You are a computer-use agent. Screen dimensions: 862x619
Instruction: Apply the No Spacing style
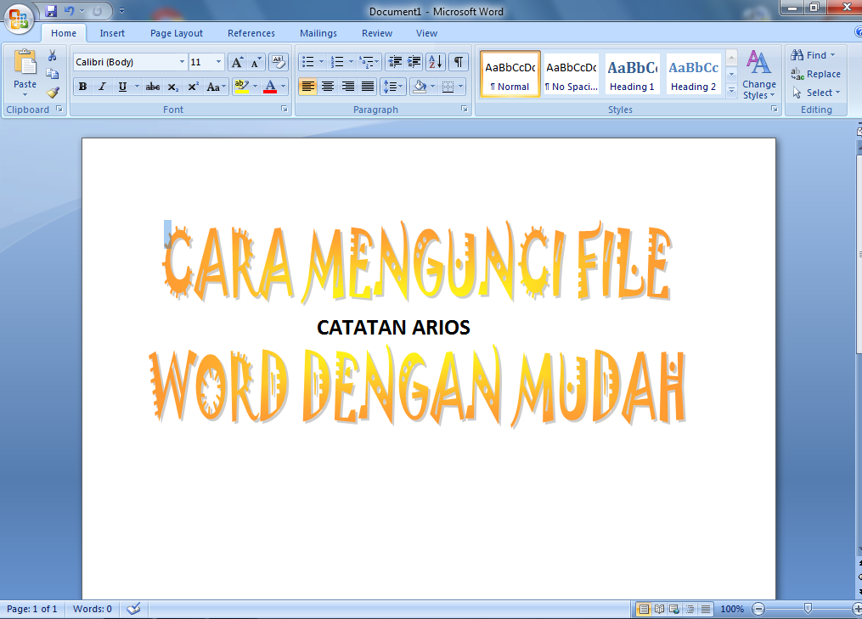point(572,74)
